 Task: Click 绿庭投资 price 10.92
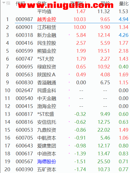pos(104,67)
